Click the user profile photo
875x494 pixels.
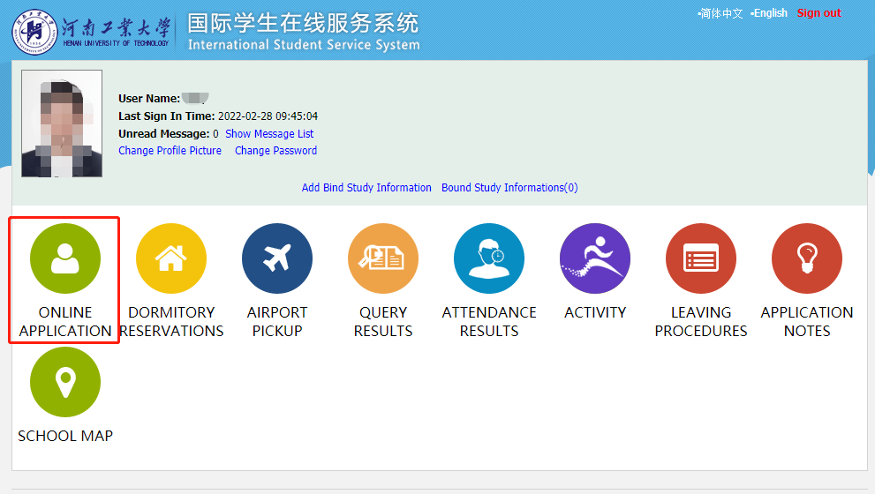(x=62, y=123)
